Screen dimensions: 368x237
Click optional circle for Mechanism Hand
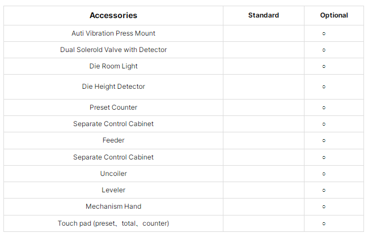(324, 207)
